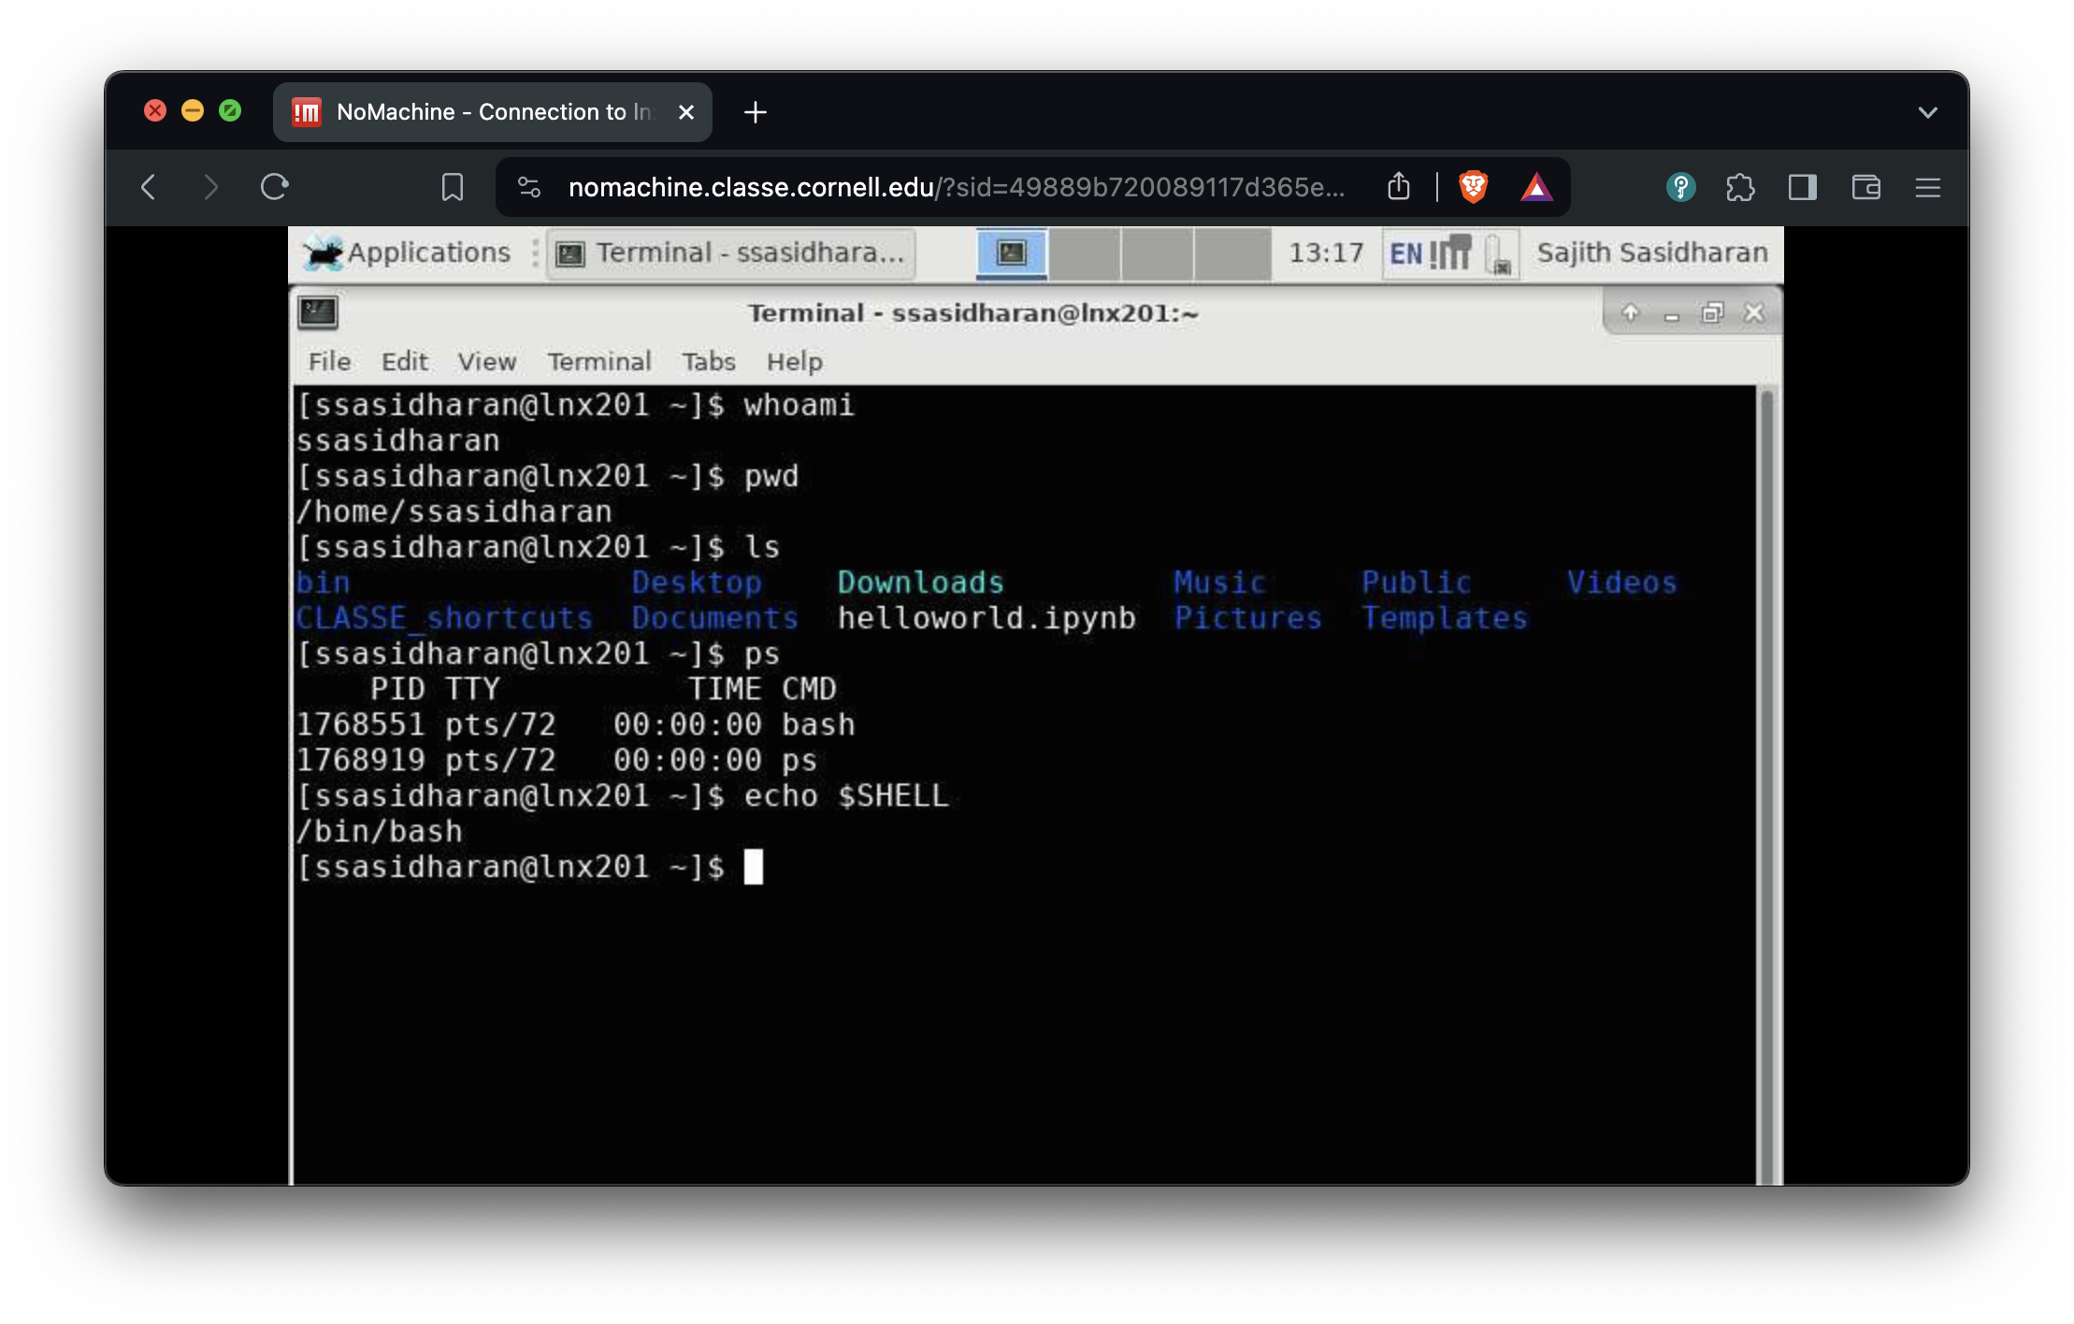The width and height of the screenshot is (2074, 1324).
Task: Open the Xfce Applications menu
Action: pos(408,252)
